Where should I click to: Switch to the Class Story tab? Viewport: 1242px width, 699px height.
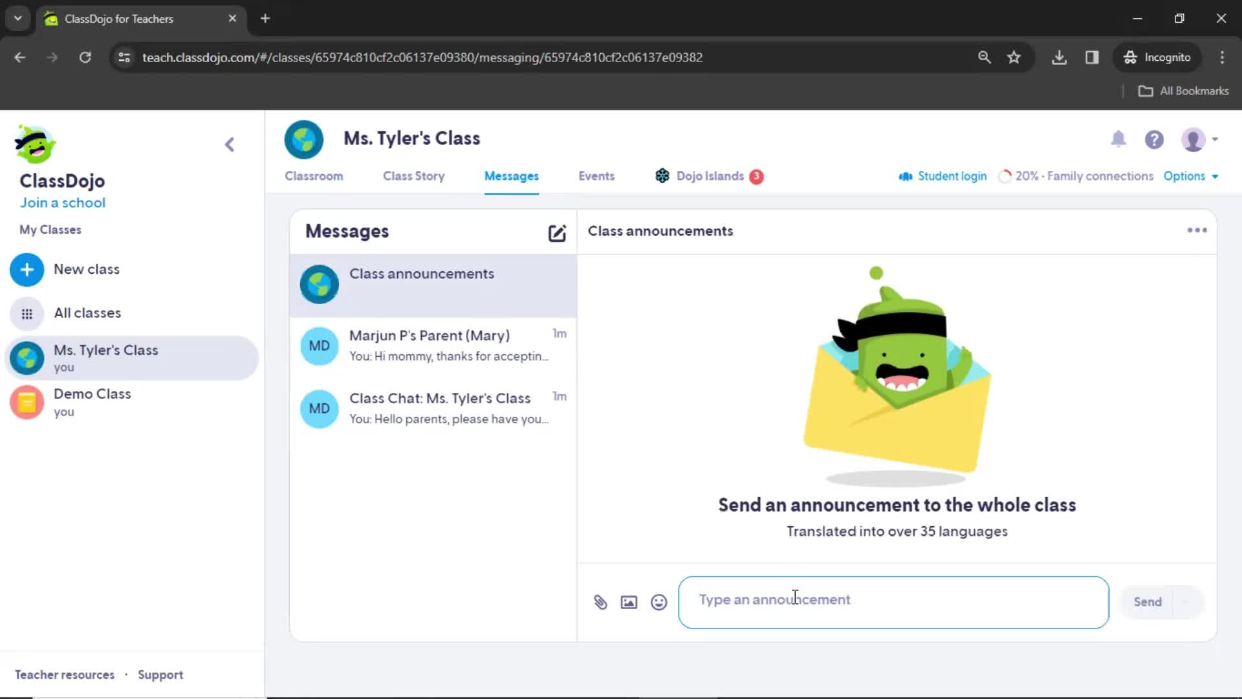(413, 176)
